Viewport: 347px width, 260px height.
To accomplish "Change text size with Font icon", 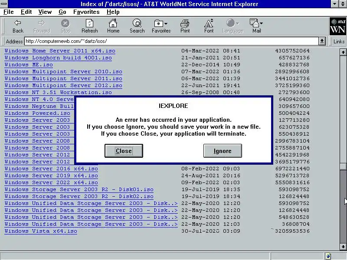I will 209,23.
